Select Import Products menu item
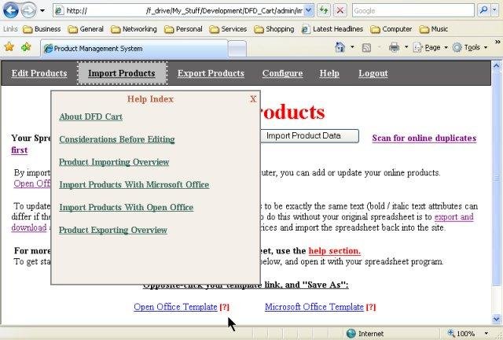 [122, 73]
